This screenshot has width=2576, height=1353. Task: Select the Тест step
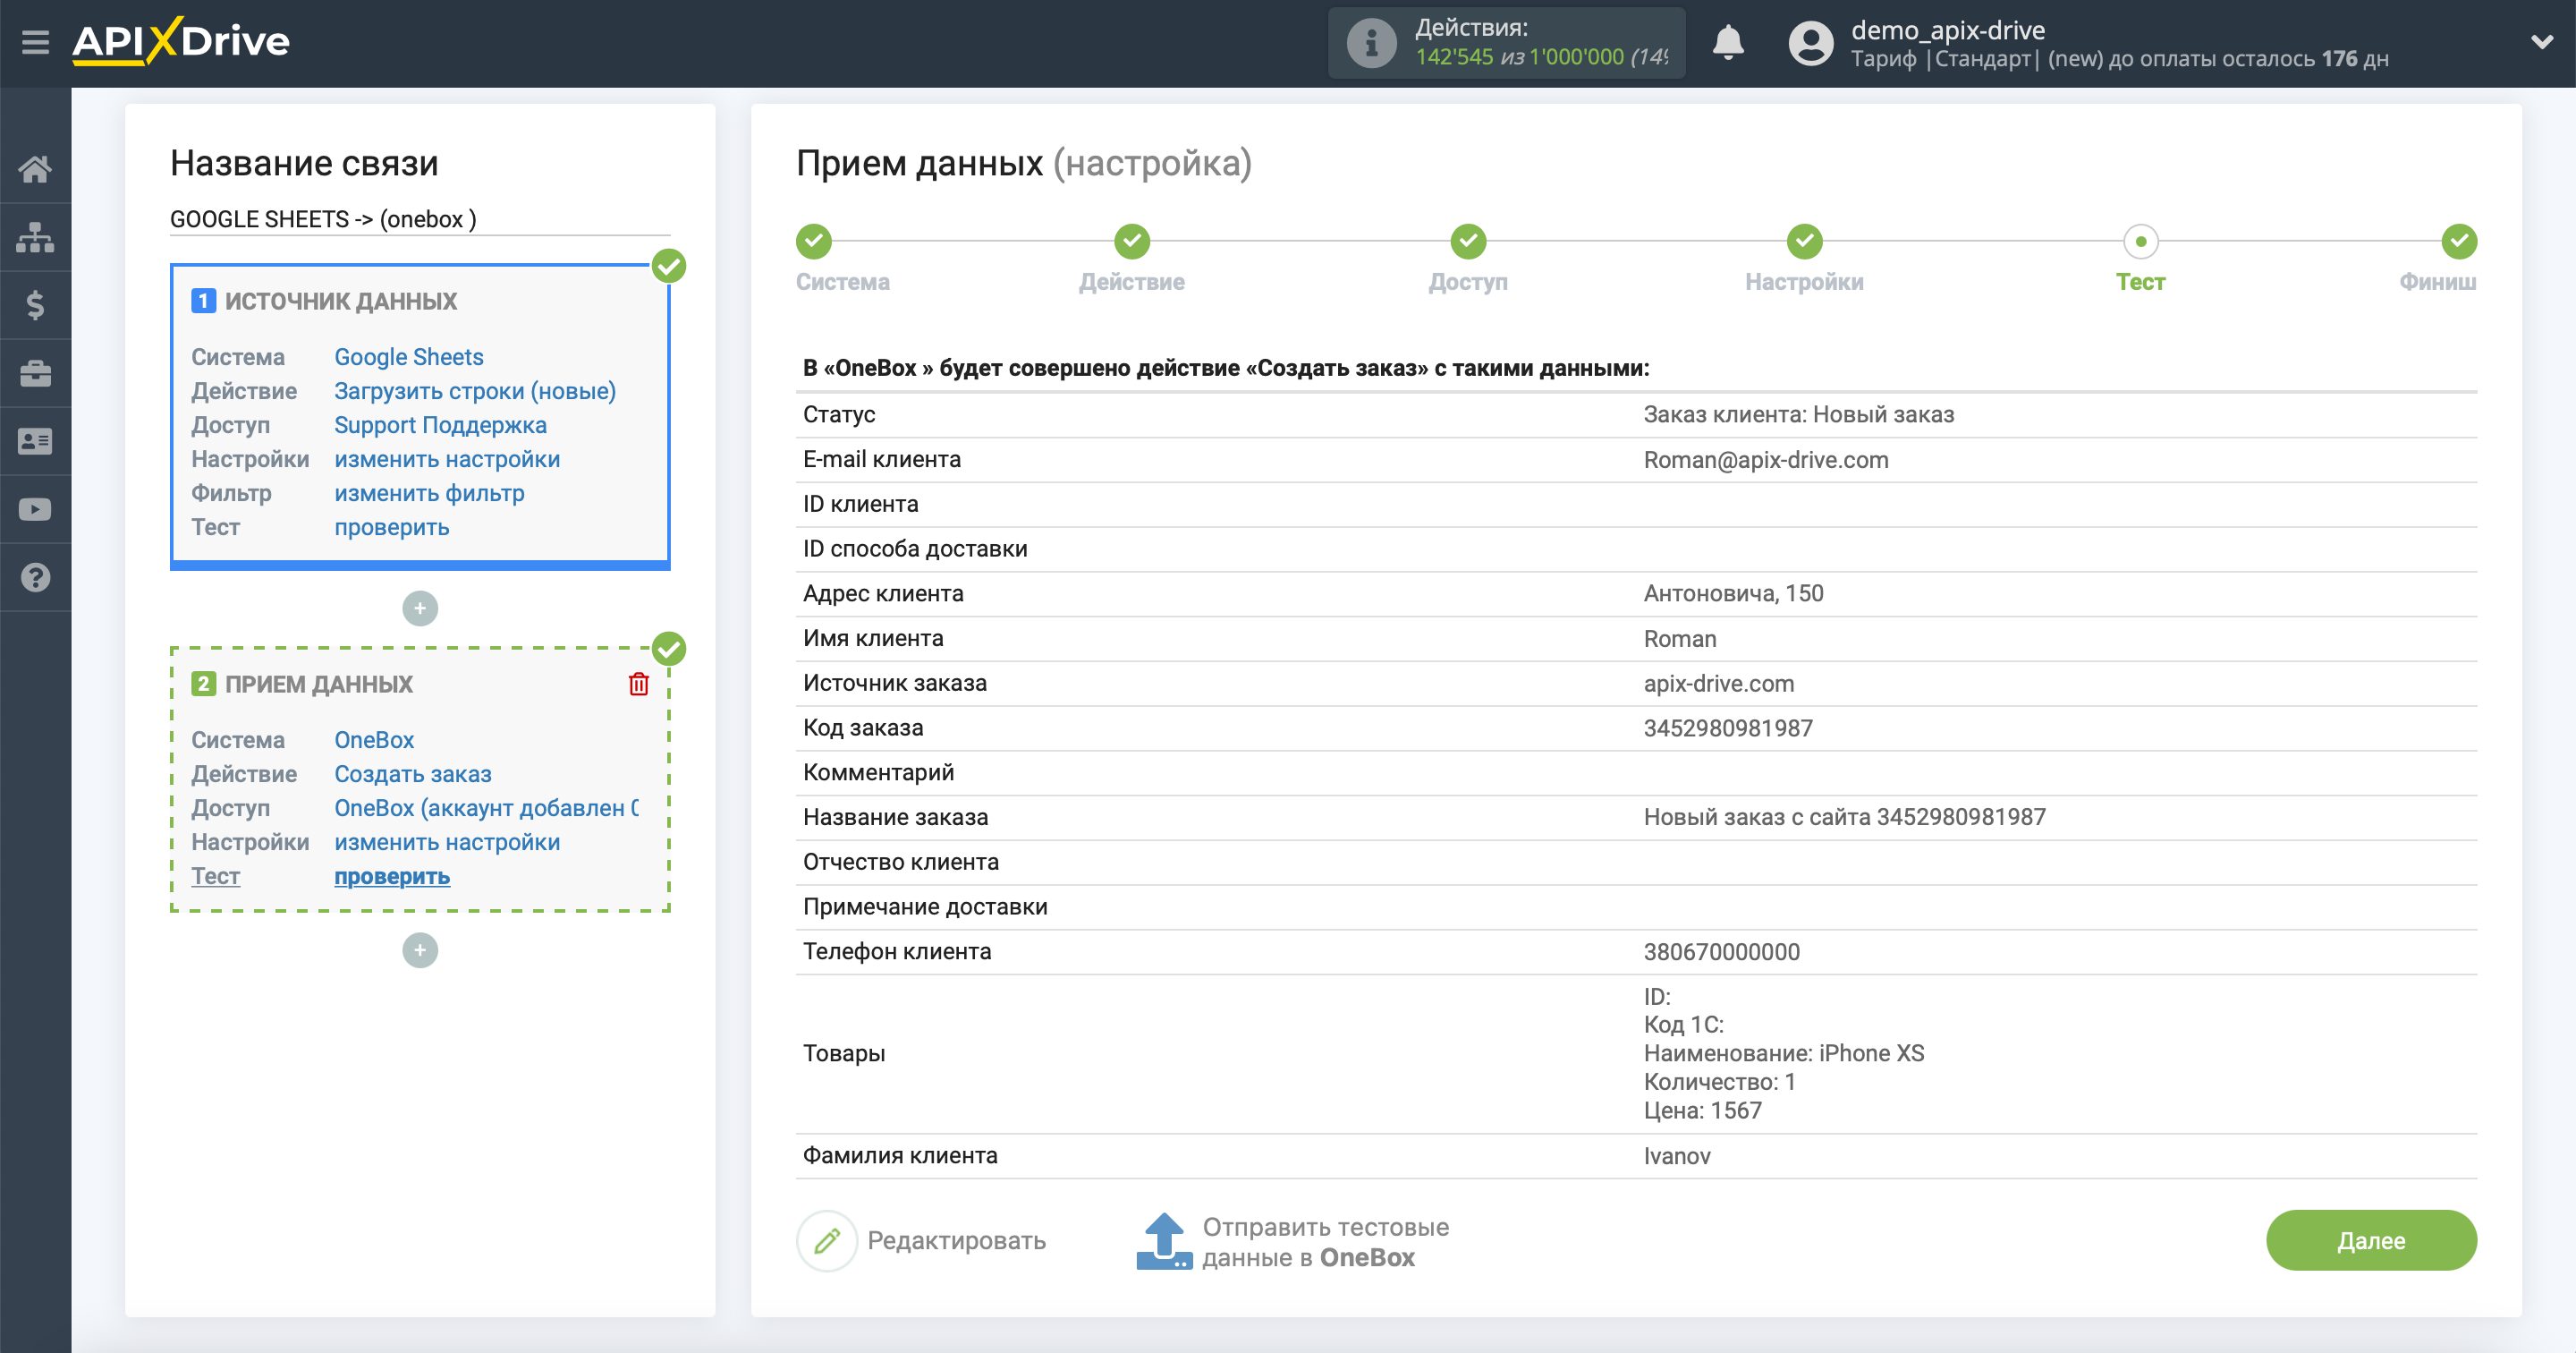[x=2140, y=240]
